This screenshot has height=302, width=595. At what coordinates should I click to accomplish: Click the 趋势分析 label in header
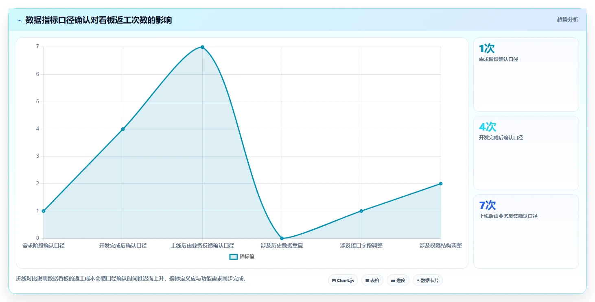tap(567, 20)
